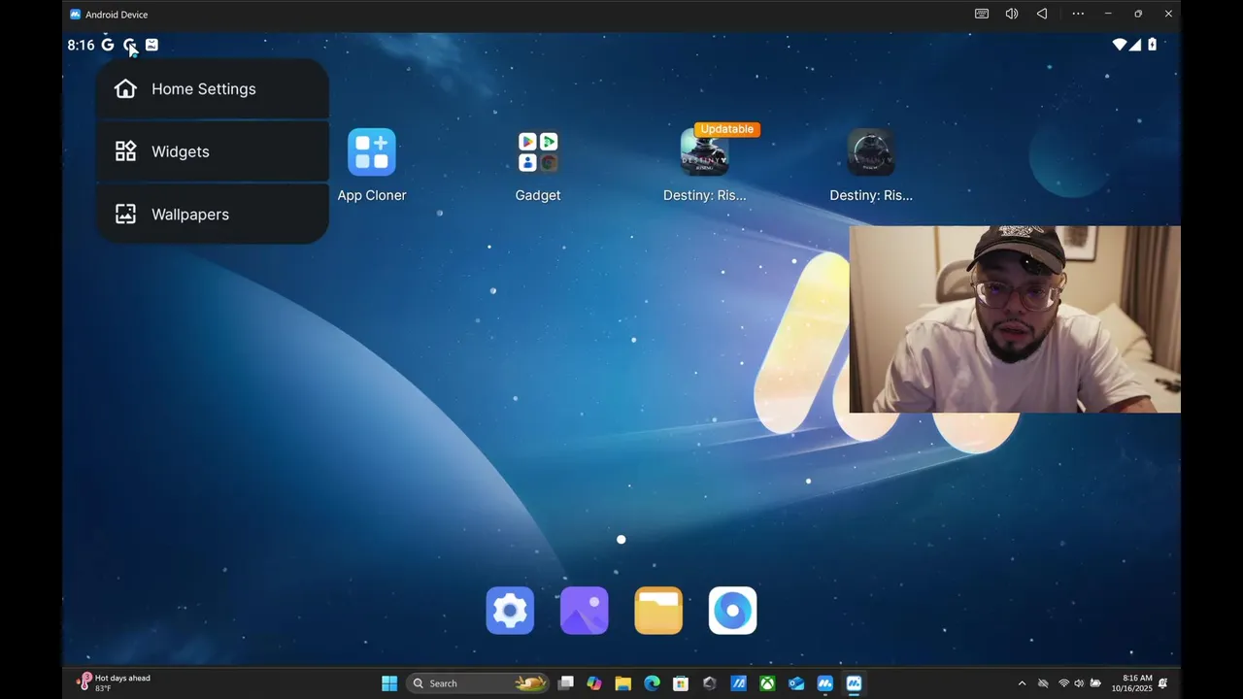1243x699 pixels.
Task: Click the Android Wi-Fi status icon
Action: click(1119, 45)
